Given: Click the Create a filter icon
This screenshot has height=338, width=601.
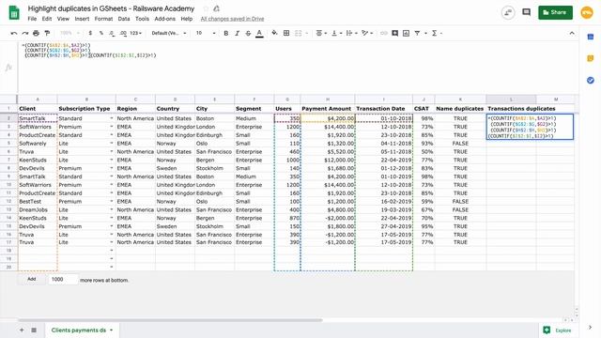Looking at the screenshot, I should click(417, 34).
